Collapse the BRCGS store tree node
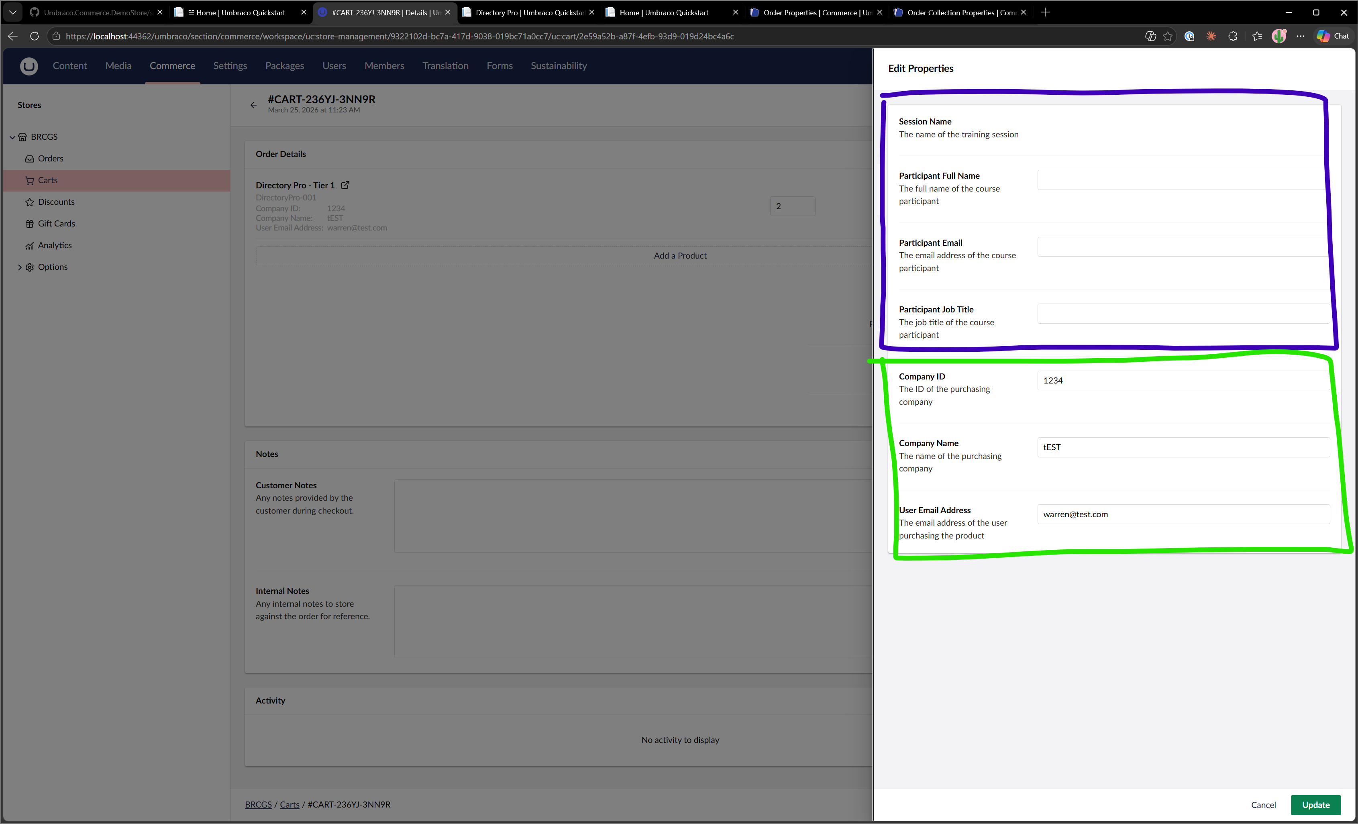Screen dimensions: 1358x824 pyautogui.click(x=12, y=137)
